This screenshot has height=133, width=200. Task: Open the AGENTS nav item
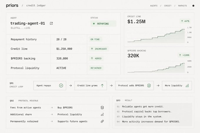(154, 6)
